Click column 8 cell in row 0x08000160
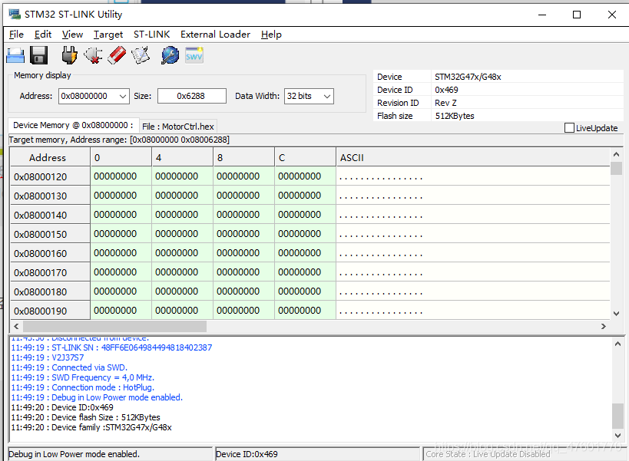This screenshot has height=461, width=629. [x=244, y=253]
